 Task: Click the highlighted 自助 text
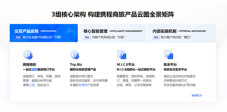coord(35,70)
